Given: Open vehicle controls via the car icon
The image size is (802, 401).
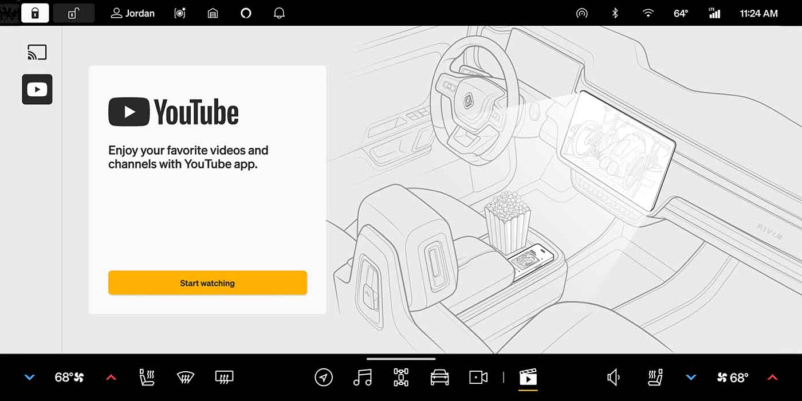Looking at the screenshot, I should [440, 378].
